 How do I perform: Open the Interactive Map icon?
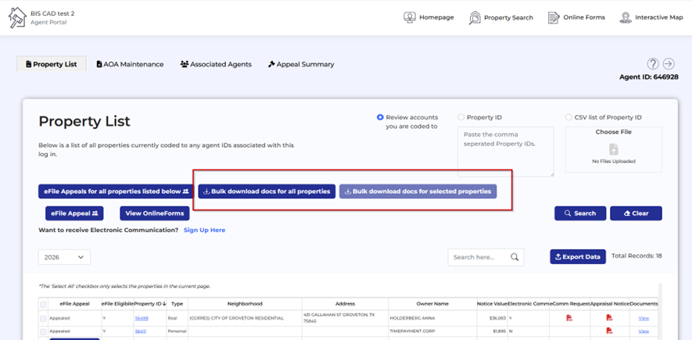coord(626,17)
